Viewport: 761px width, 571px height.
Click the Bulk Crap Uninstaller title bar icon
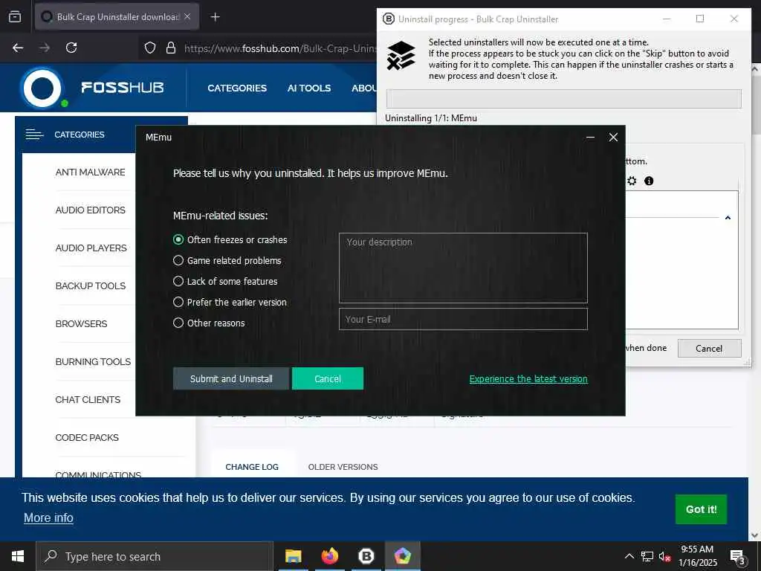click(x=388, y=19)
